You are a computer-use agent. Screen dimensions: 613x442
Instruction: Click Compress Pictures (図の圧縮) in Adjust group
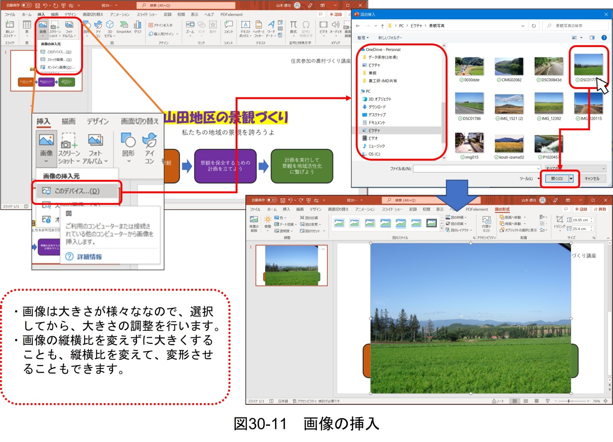[309, 218]
